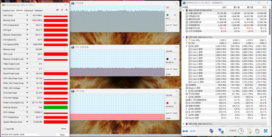Click HWiNFO vertical scrollbar
The height and width of the screenshot is (137, 272).
tap(270, 22)
